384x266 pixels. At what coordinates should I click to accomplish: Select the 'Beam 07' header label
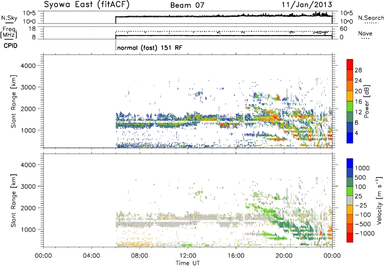pos(187,5)
